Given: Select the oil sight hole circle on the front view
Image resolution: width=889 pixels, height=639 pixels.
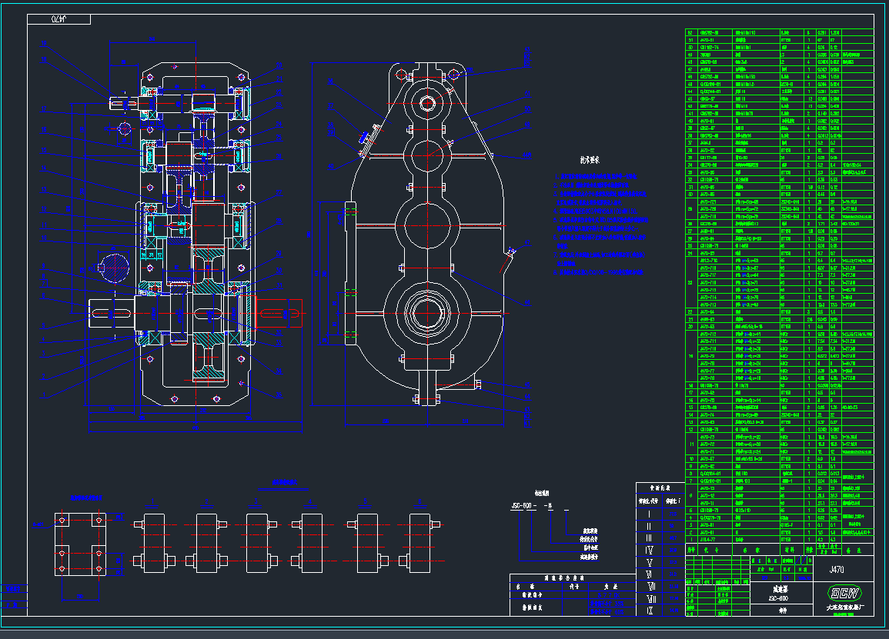Looking at the screenshot, I should tap(114, 269).
